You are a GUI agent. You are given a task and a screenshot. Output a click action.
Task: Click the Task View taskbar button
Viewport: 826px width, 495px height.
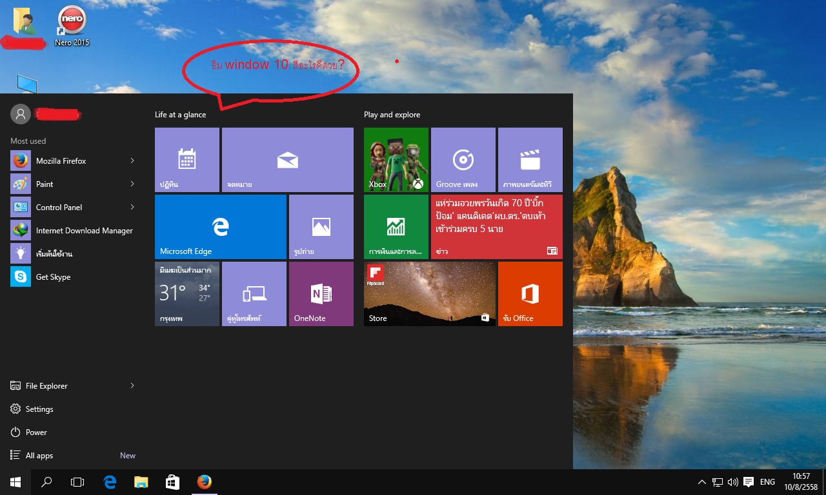click(77, 482)
